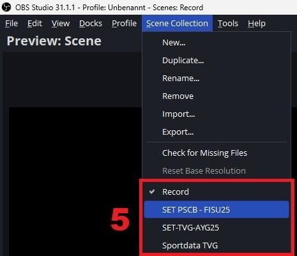The image size is (297, 256).
Task: Switch to SET-TVG-AYG25 collection
Action: pos(217,228)
